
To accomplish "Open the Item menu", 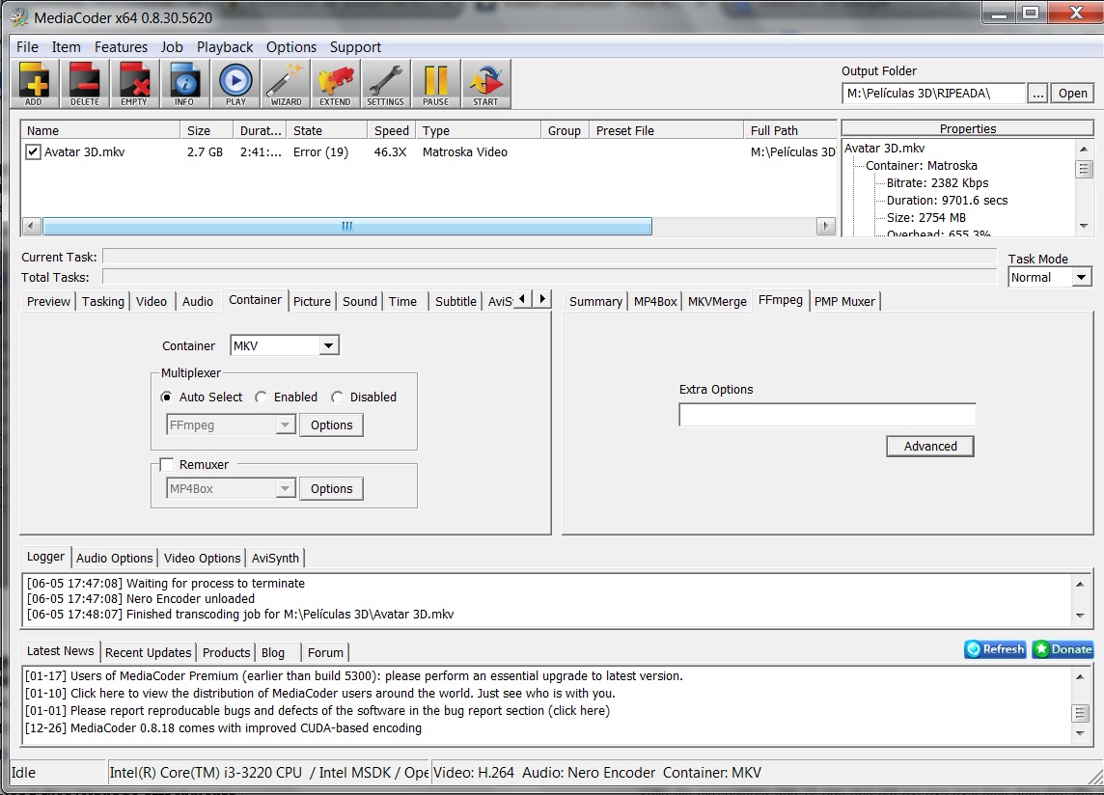I will pyautogui.click(x=67, y=47).
